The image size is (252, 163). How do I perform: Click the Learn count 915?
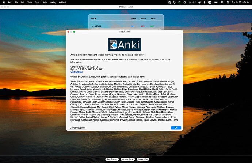[142, 26]
